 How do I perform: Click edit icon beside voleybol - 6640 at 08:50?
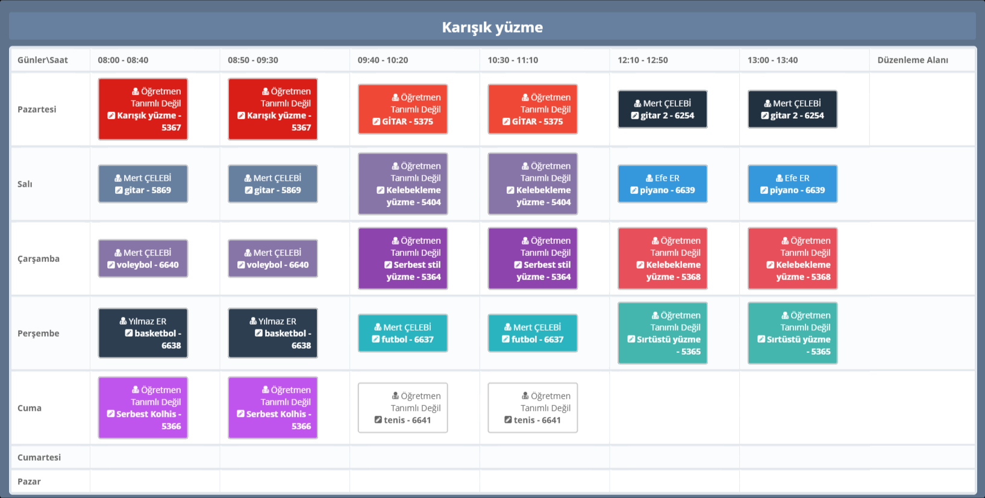click(241, 265)
